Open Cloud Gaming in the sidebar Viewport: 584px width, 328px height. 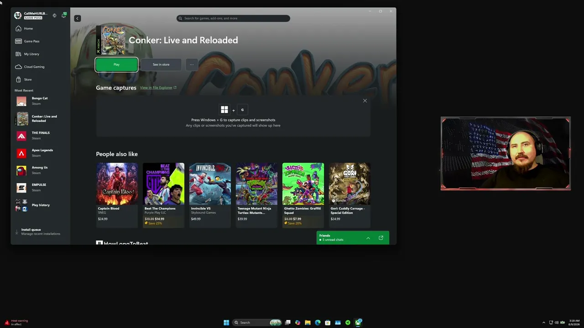[x=41, y=67]
